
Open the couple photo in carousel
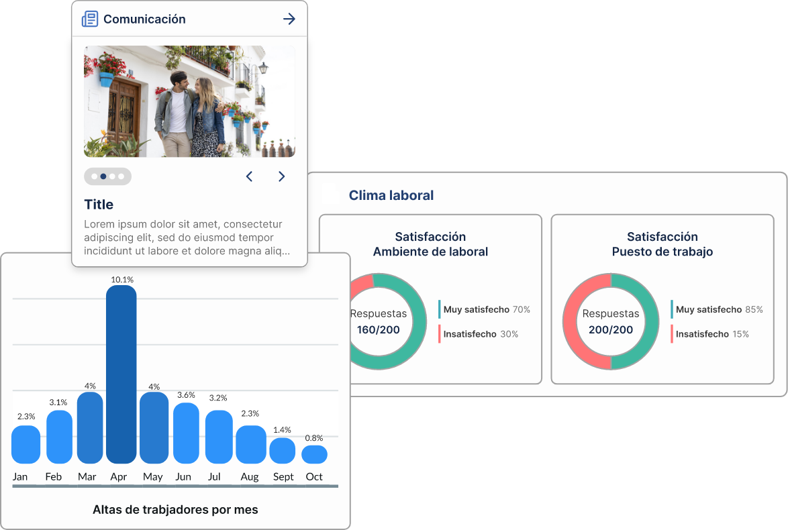[189, 101]
